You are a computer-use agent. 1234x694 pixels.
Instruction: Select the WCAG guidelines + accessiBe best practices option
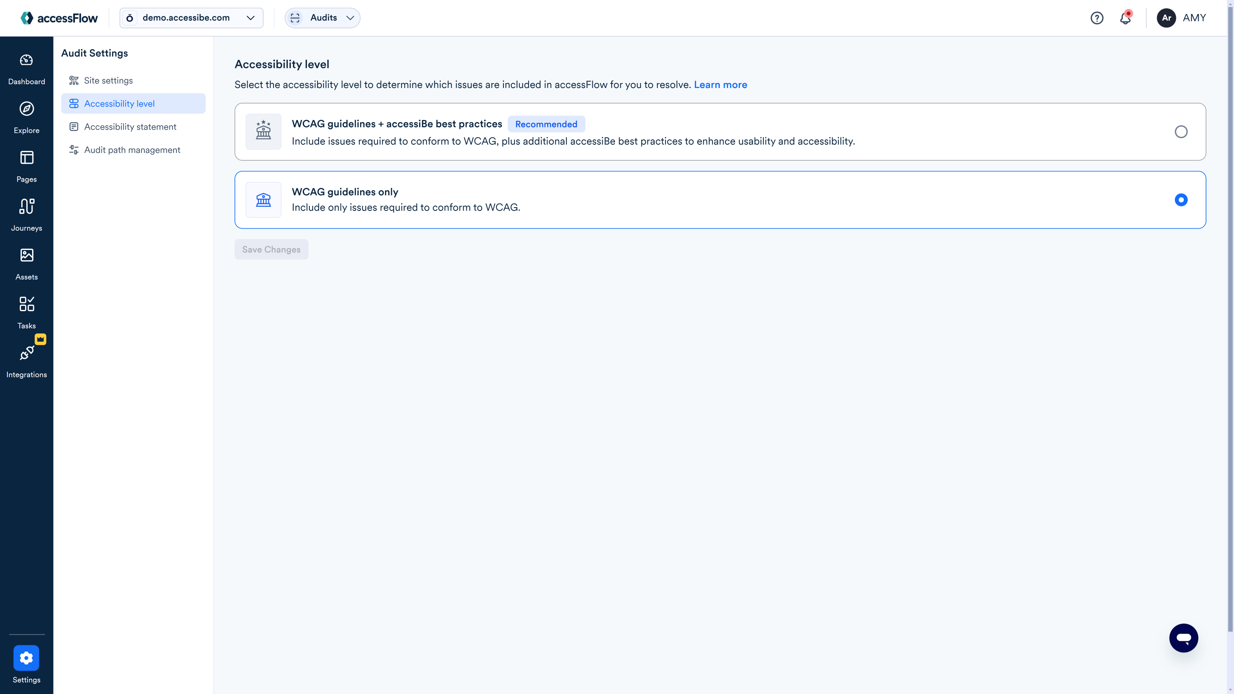(1181, 131)
